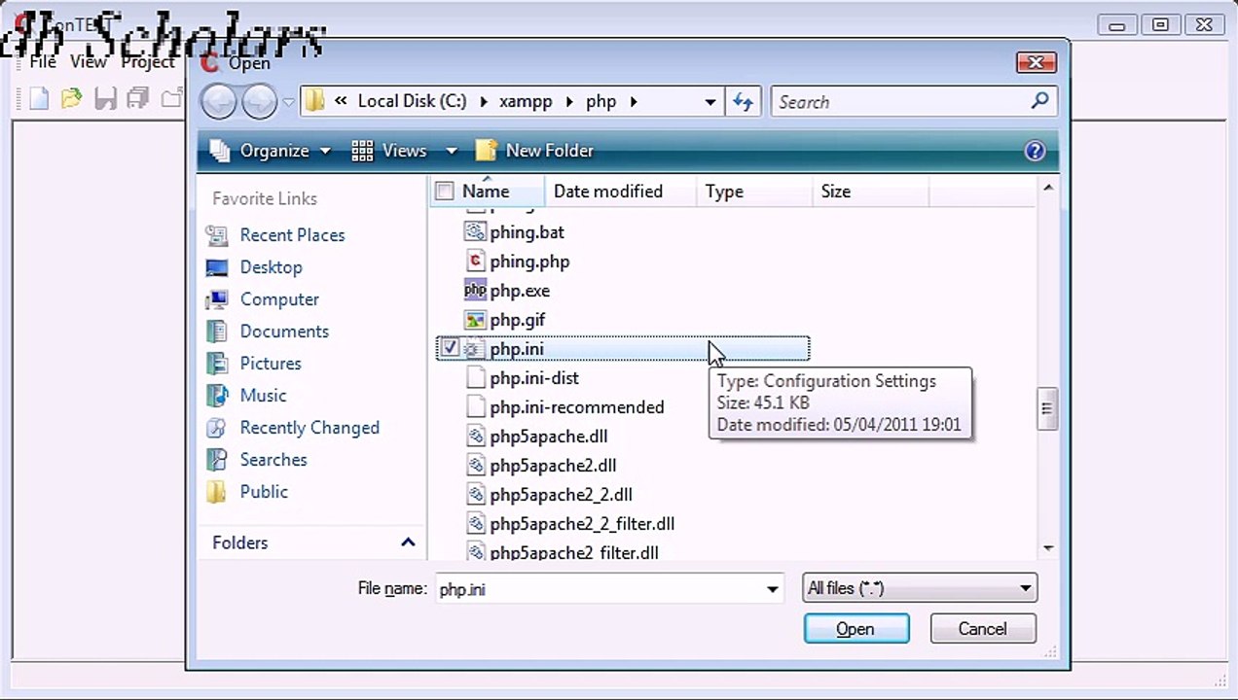1238x700 pixels.
Task: Click the Open button
Action: [x=856, y=629]
